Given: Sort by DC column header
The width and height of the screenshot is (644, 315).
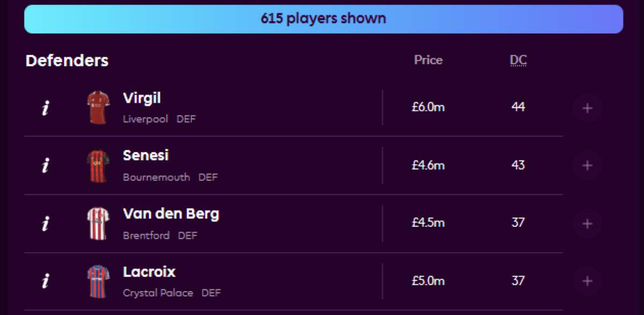Looking at the screenshot, I should coord(518,61).
